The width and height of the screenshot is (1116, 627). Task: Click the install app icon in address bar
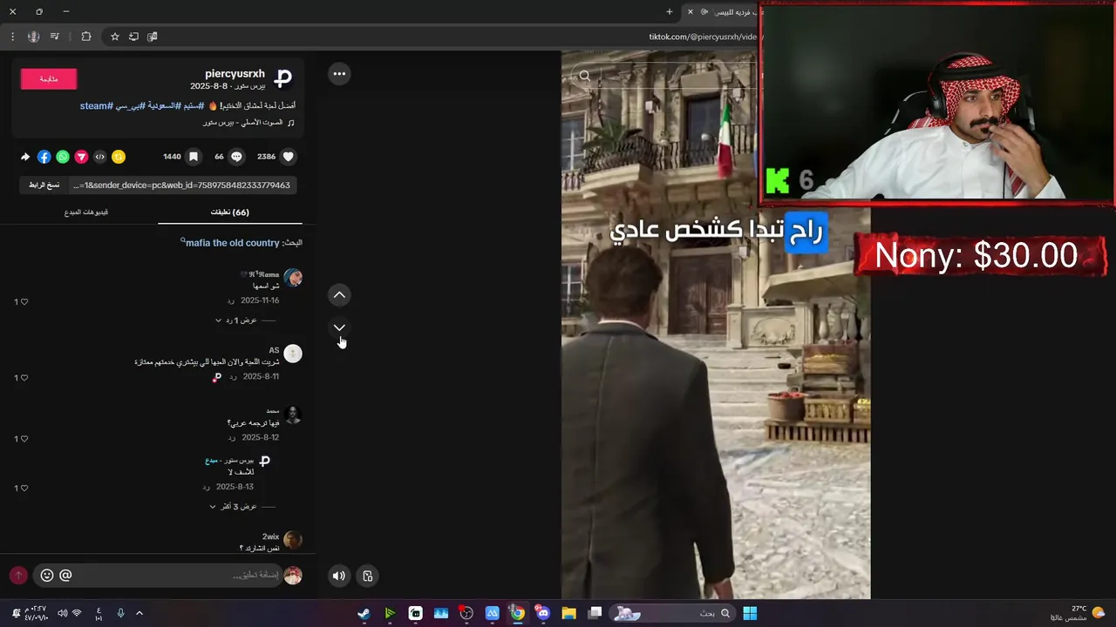133,37
